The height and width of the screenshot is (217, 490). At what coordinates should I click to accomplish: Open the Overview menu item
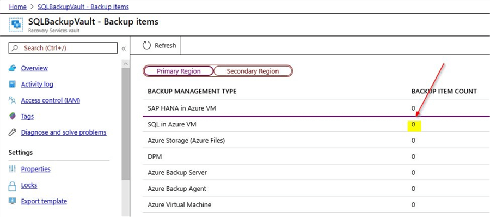[x=34, y=68]
